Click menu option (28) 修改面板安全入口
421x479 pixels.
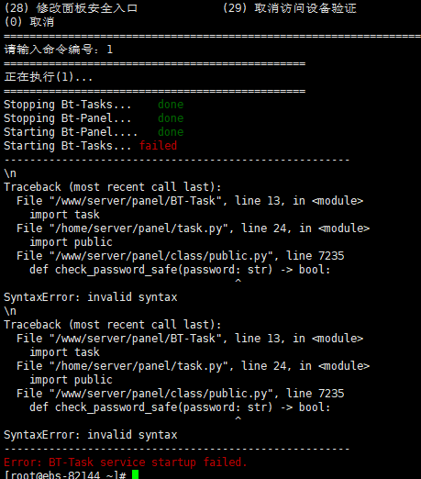[71, 8]
